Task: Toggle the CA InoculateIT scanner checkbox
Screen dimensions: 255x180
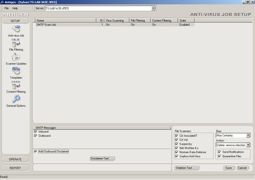Action: tap(176, 136)
